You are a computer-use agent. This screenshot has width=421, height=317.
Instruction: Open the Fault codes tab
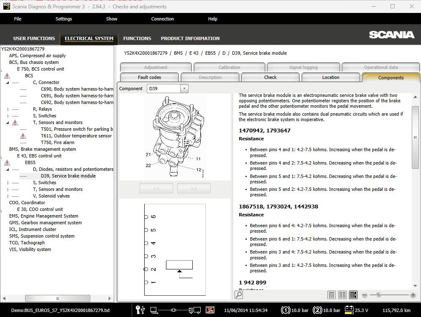149,77
